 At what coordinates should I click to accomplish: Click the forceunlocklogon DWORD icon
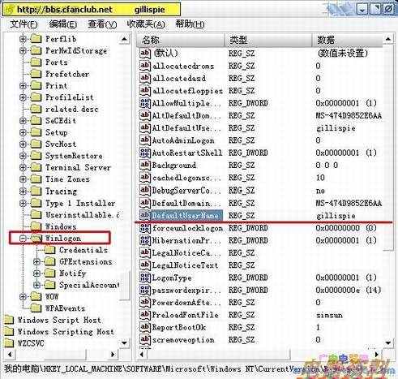pyautogui.click(x=144, y=228)
